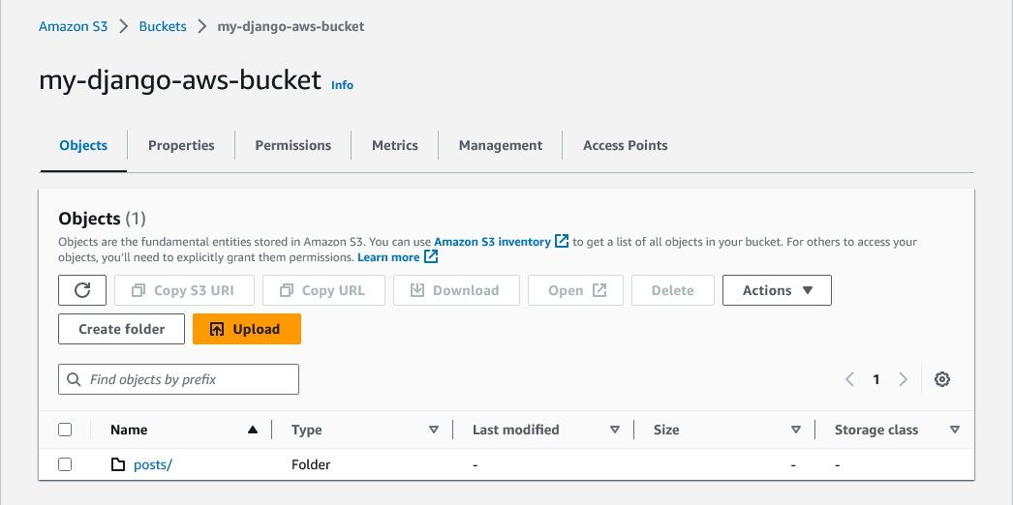Tick the select-all objects checkbox
Image resolution: width=1013 pixels, height=505 pixels.
click(65, 430)
